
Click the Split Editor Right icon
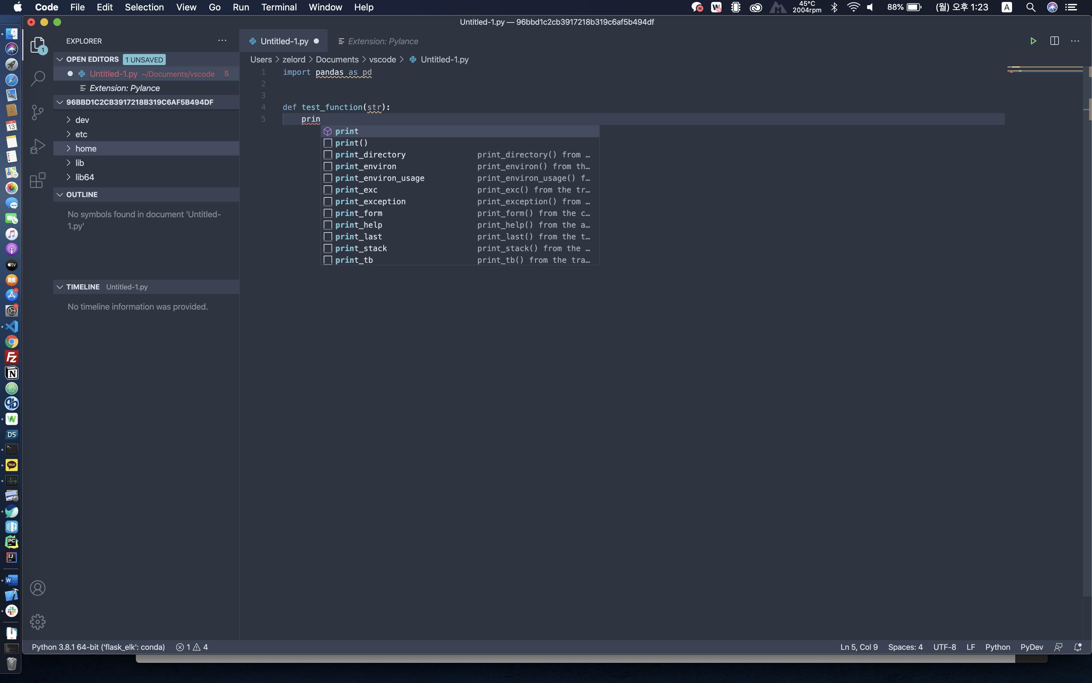click(x=1054, y=41)
